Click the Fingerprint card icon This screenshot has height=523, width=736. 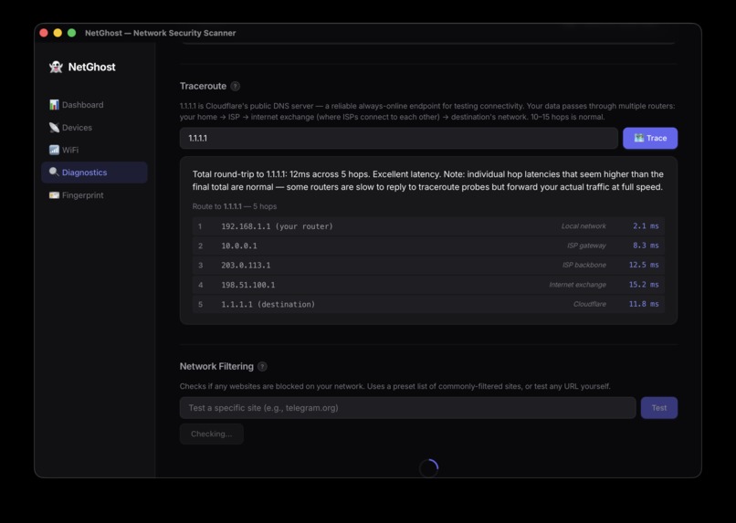click(54, 195)
